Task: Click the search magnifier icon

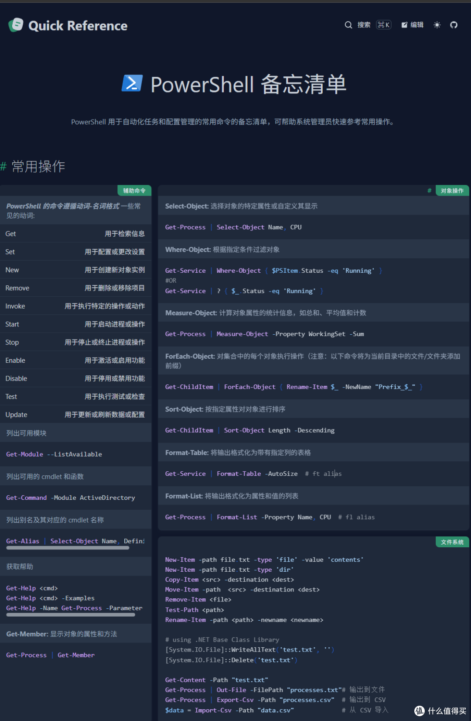Action: 348,25
